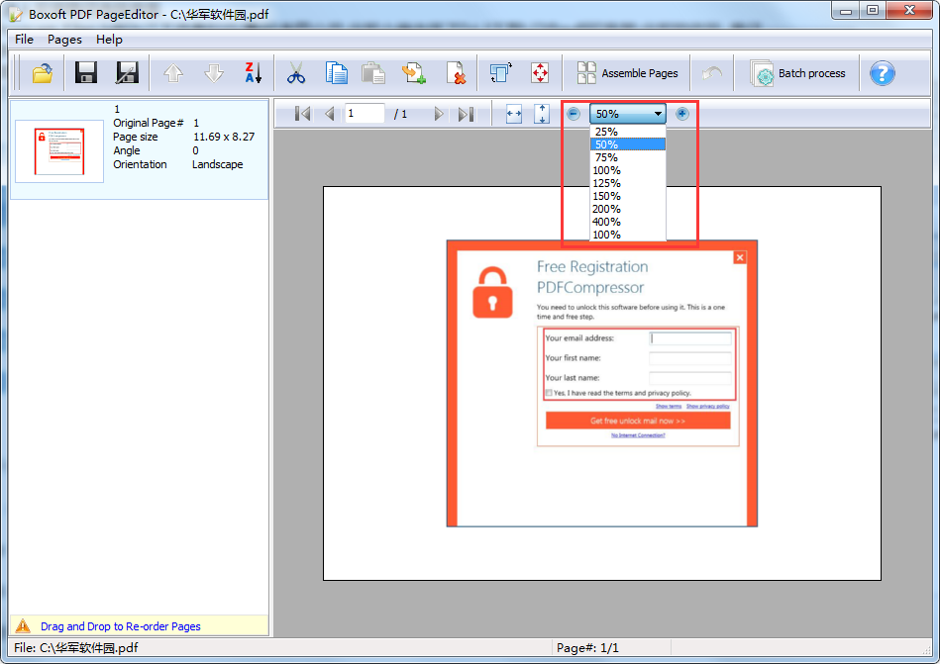Sort pages with the Z-A tool
This screenshot has width=940, height=664.
pos(252,72)
